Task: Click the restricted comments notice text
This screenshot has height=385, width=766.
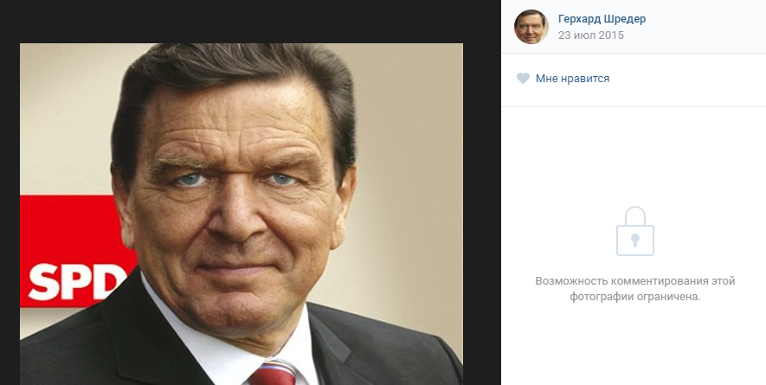Action: (x=634, y=289)
